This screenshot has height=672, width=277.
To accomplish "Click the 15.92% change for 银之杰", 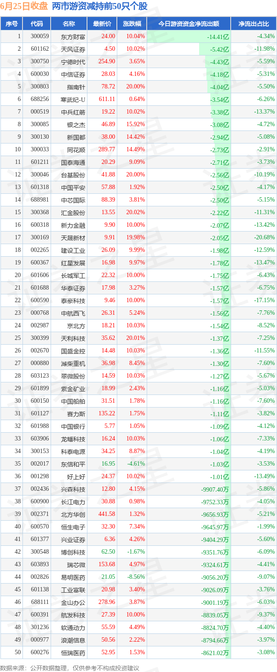I will [x=135, y=125].
